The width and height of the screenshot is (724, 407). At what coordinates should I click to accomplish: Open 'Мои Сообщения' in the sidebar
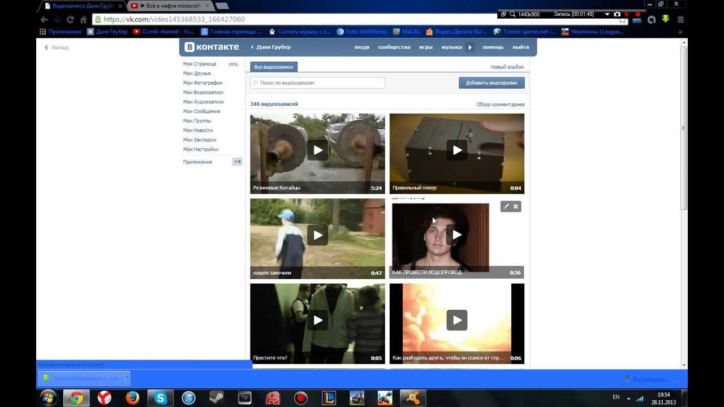click(201, 111)
